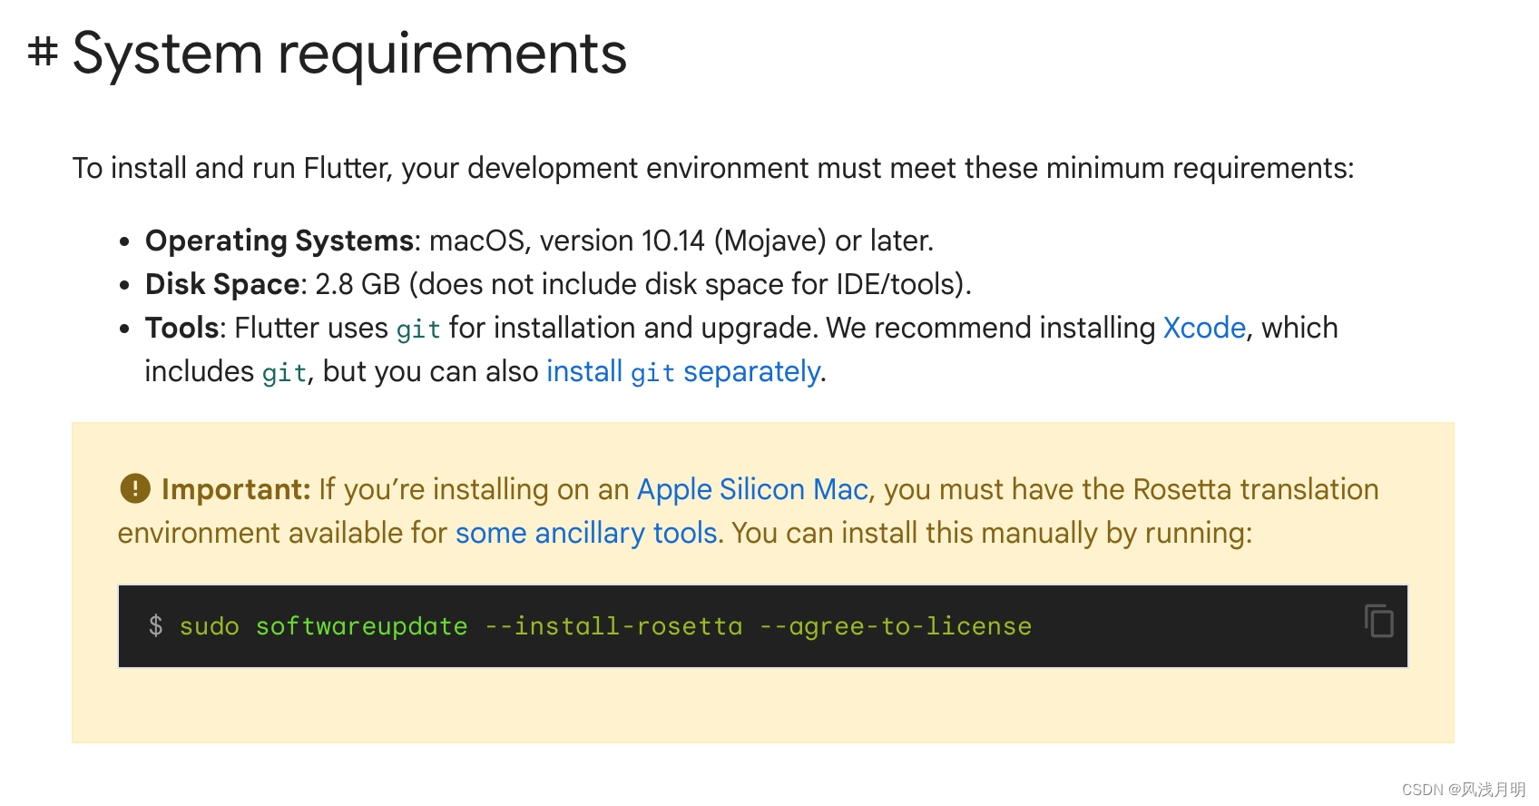
Task: Click the bold Tools label
Action: [181, 328]
